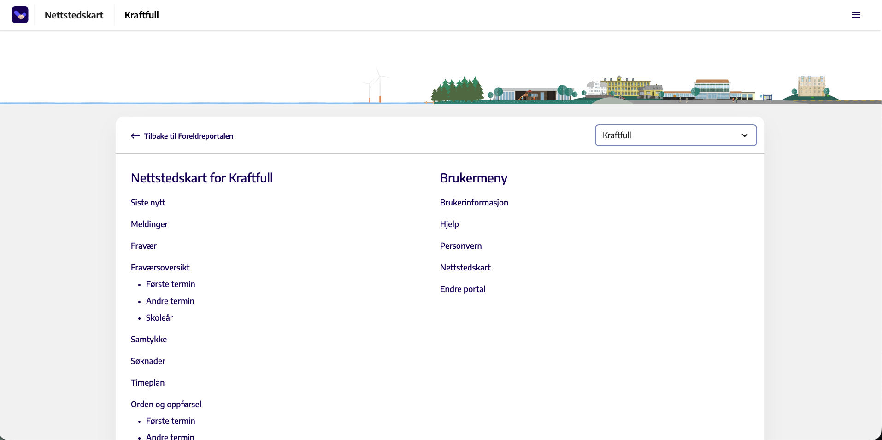Select Hjelp in Brukermeny

pyautogui.click(x=449, y=224)
